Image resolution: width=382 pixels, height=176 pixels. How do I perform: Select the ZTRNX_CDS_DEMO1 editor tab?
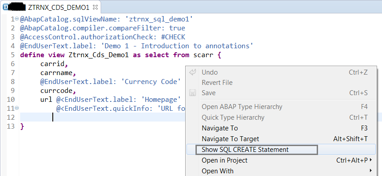click(x=59, y=8)
